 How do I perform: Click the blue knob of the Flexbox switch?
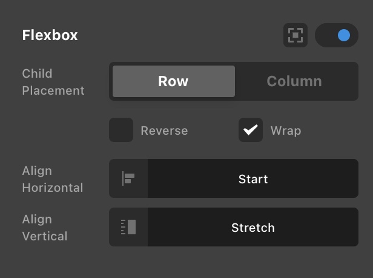(344, 35)
